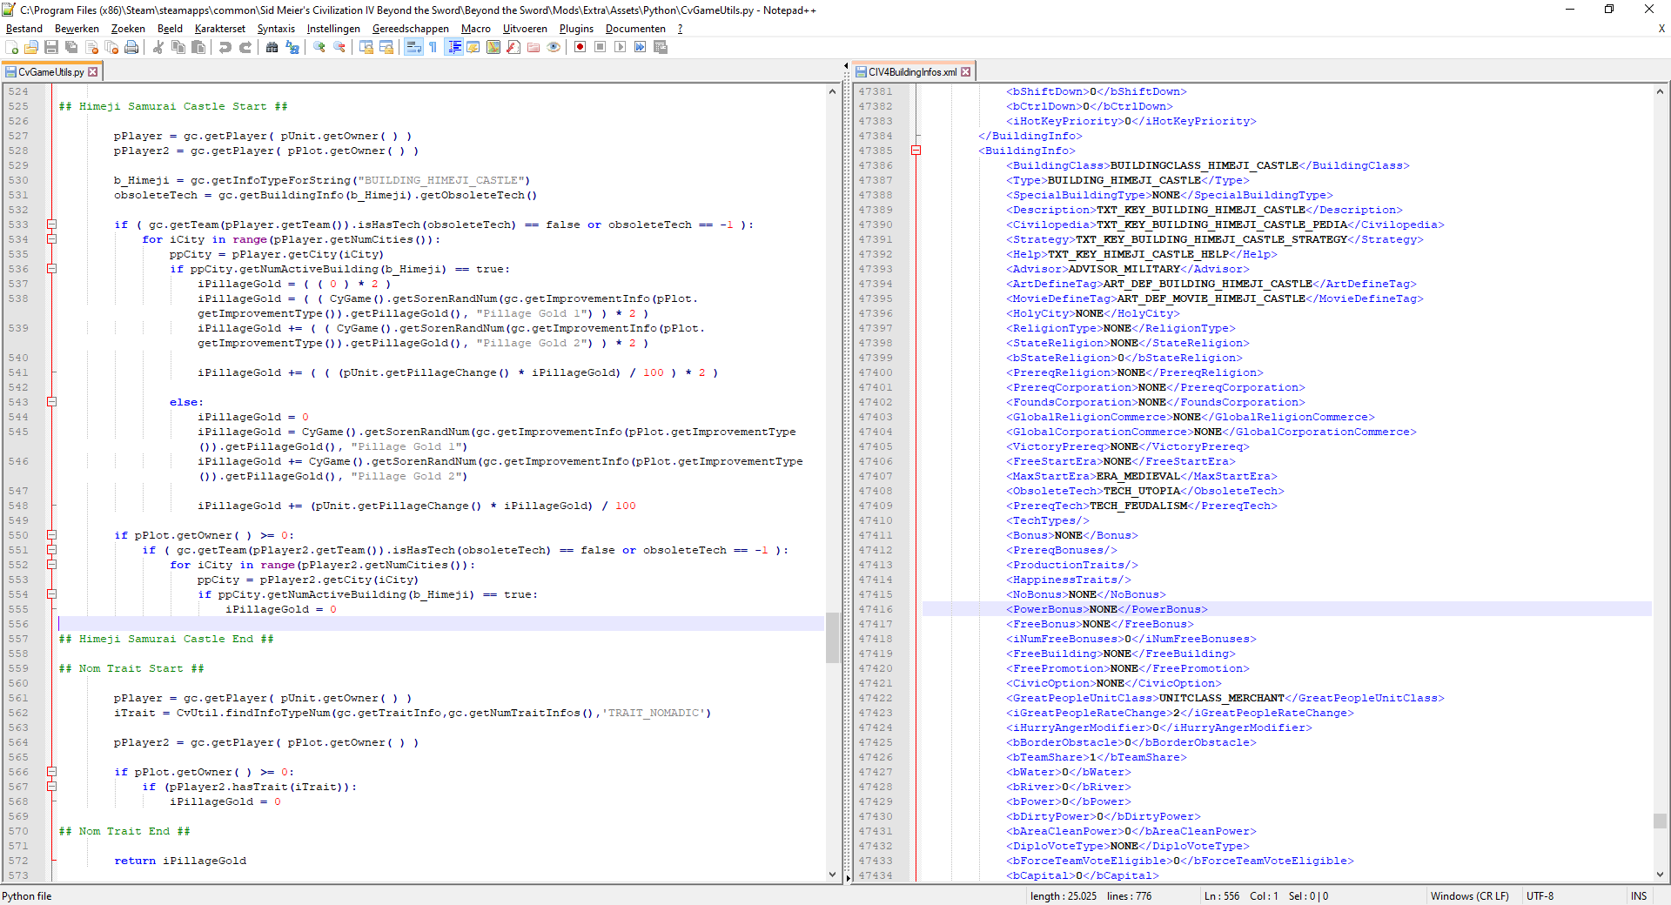Zoom in with the magnifier plus icon

(319, 47)
